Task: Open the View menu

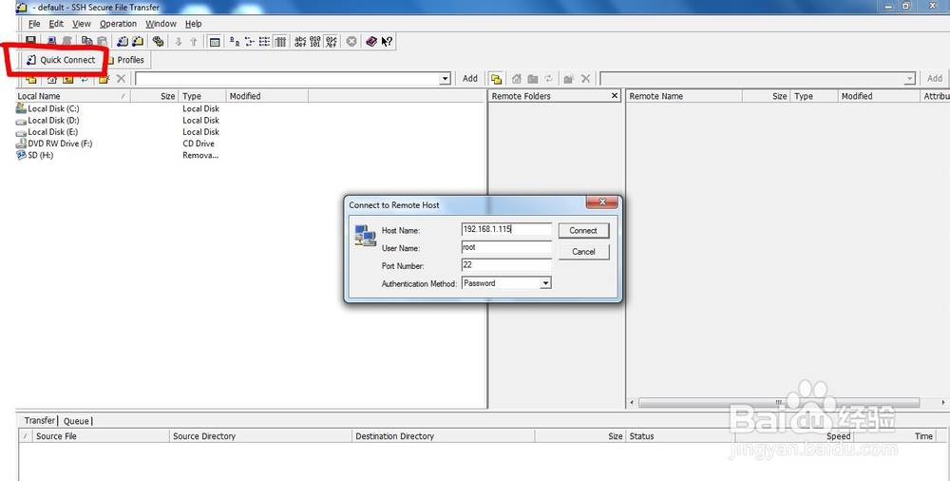Action: click(x=82, y=24)
